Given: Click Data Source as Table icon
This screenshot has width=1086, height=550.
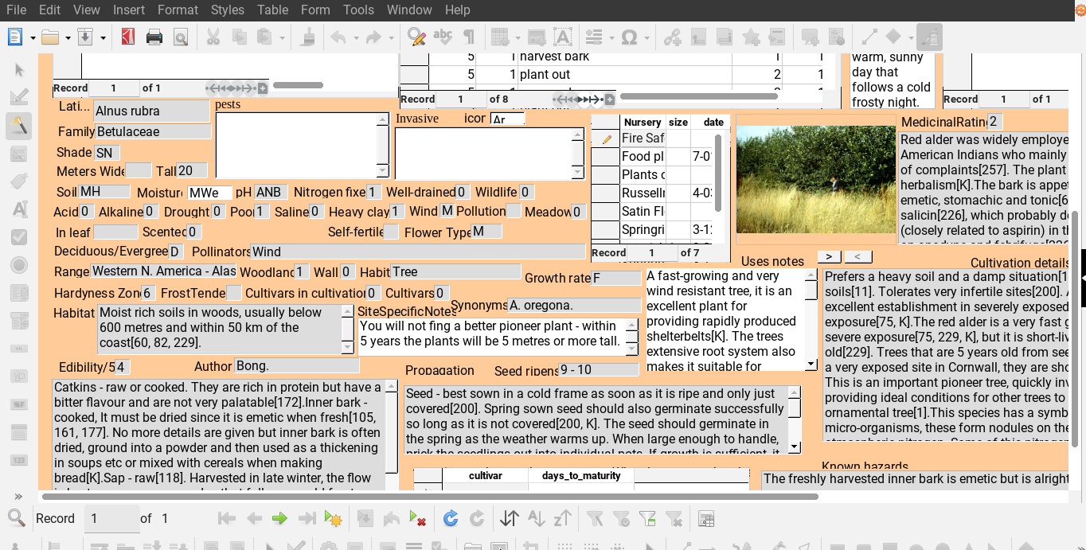Looking at the screenshot, I should (x=705, y=519).
